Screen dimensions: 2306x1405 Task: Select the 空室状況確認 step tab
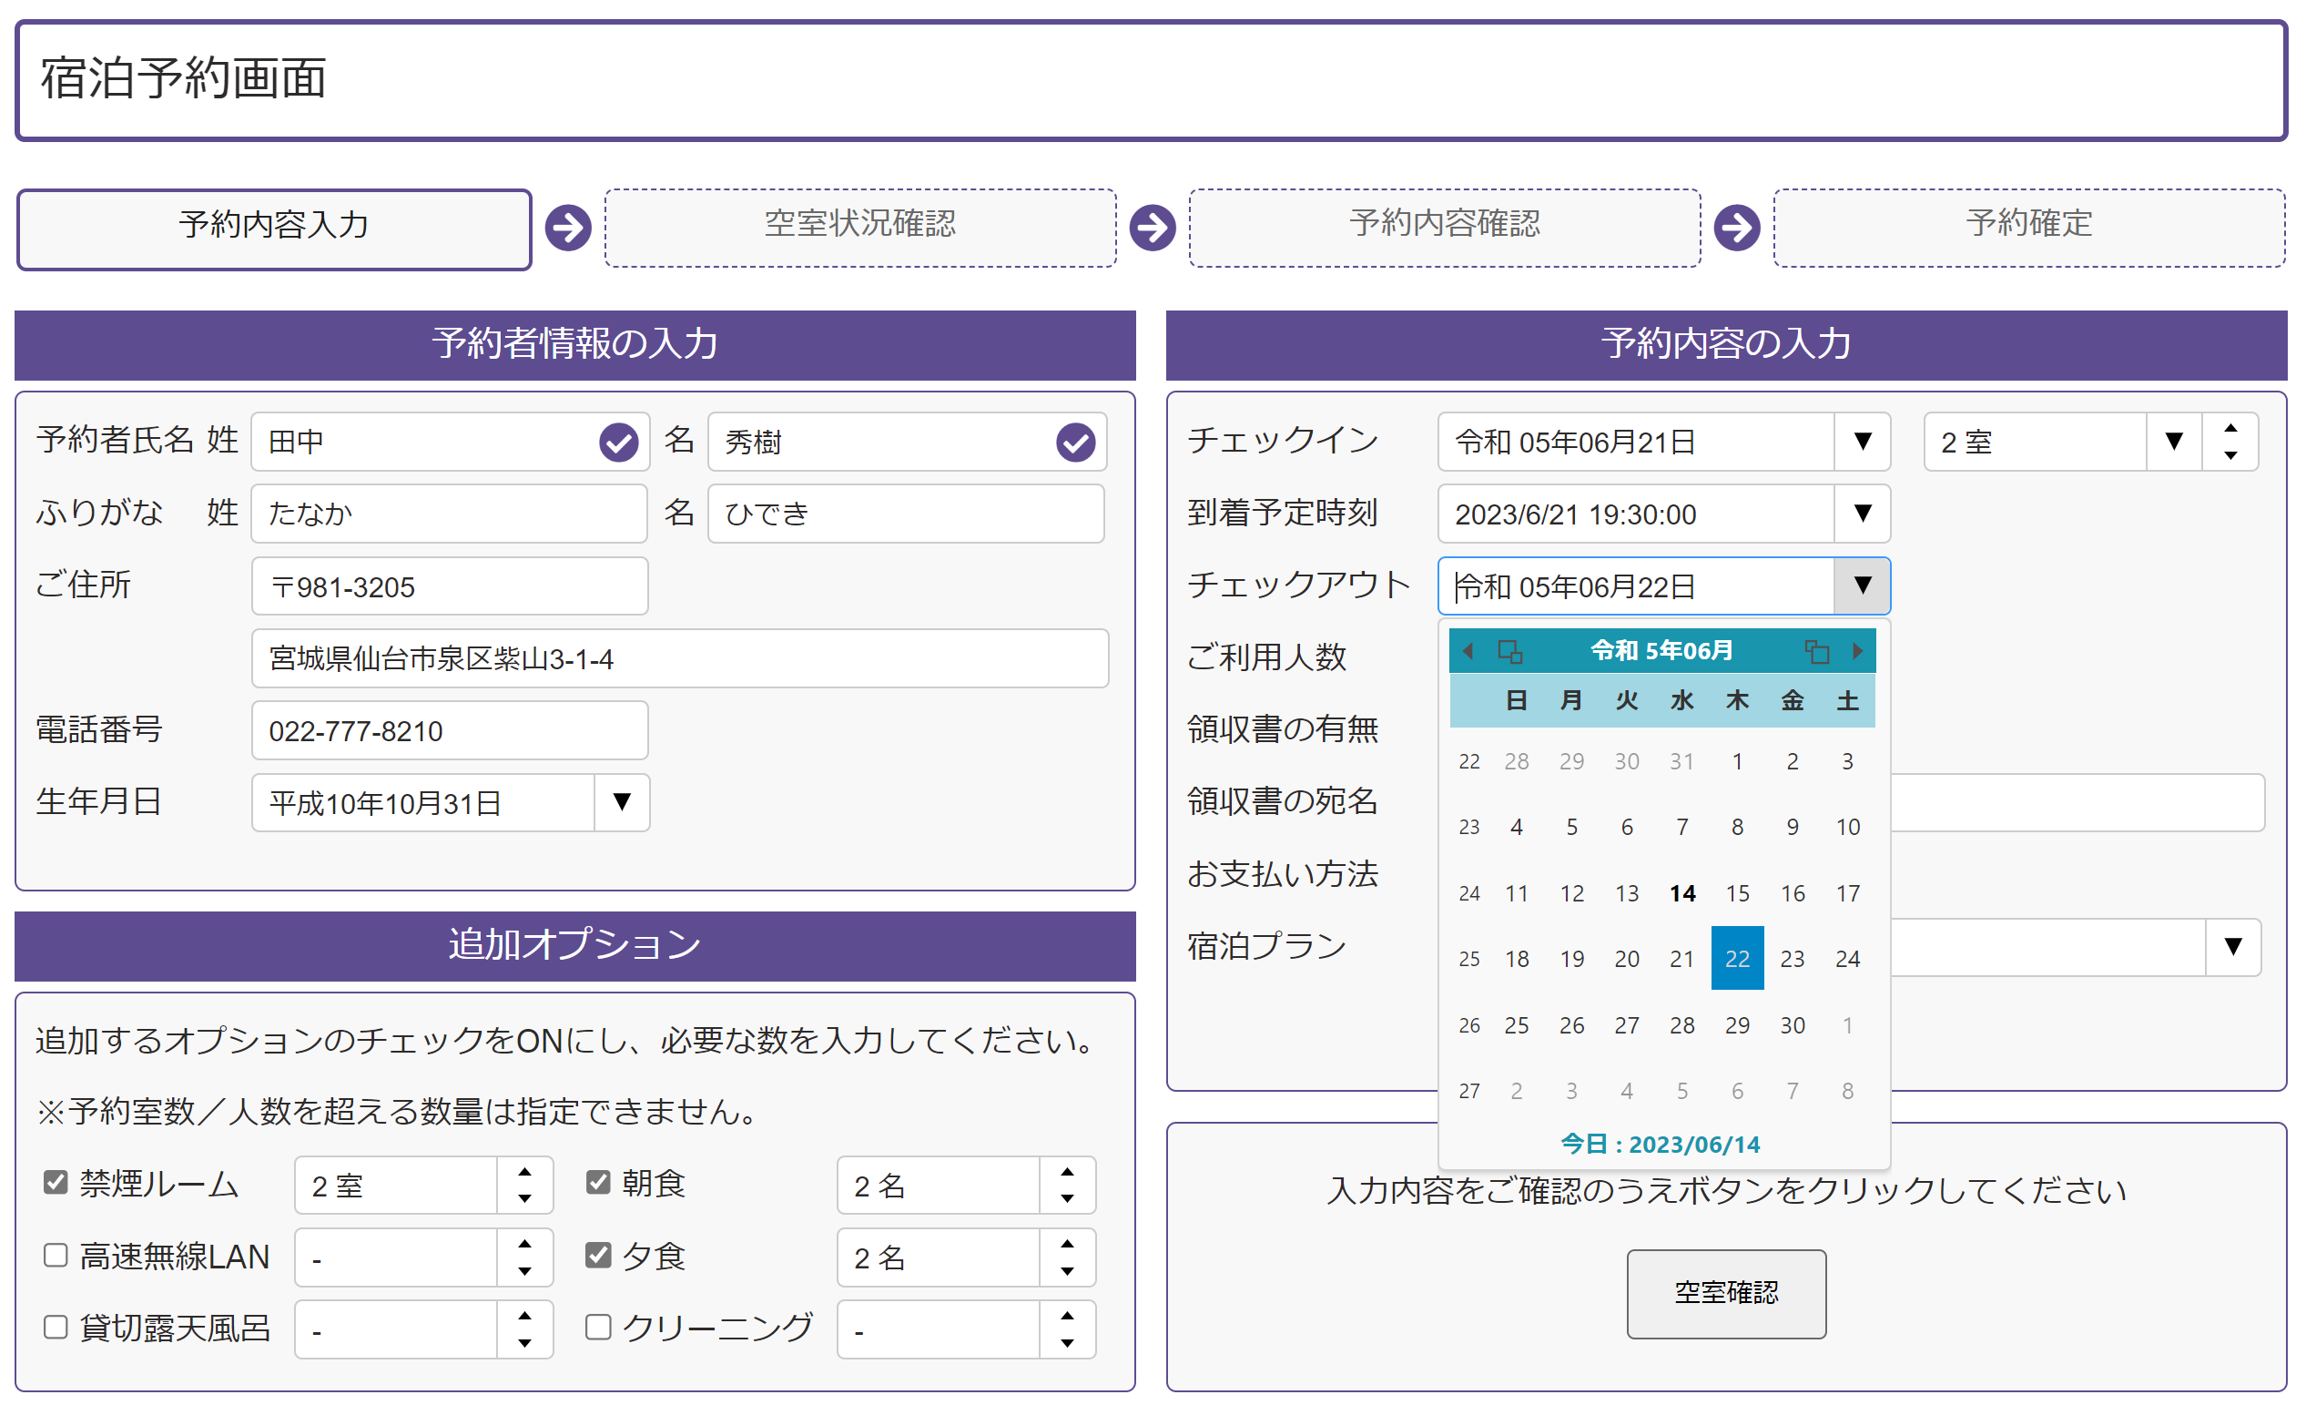860,228
